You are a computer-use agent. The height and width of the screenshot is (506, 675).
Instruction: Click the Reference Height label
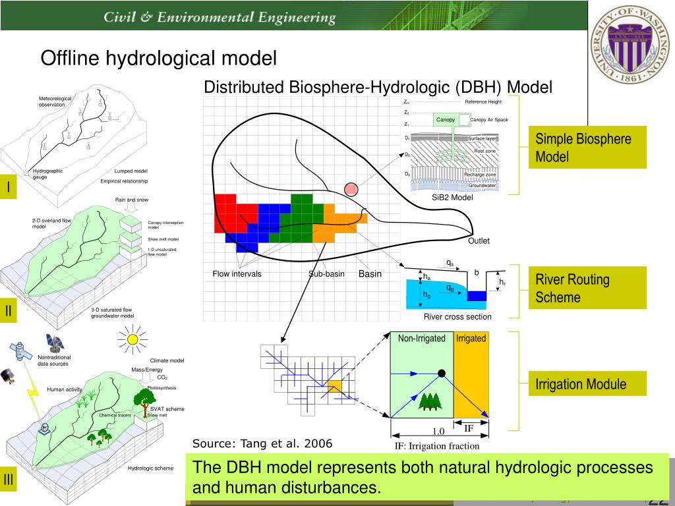pyautogui.click(x=483, y=102)
